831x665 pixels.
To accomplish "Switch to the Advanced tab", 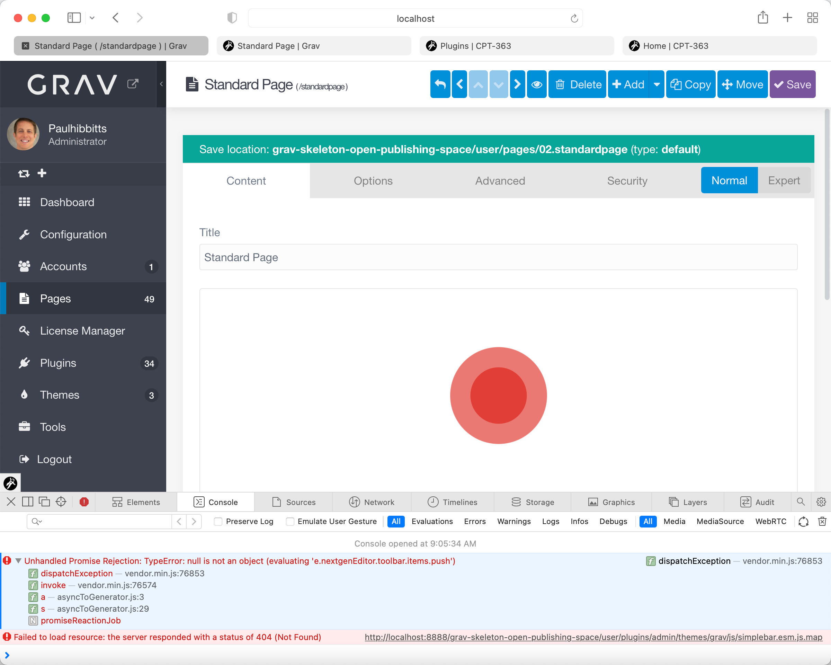I will tap(500, 180).
